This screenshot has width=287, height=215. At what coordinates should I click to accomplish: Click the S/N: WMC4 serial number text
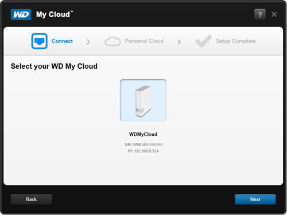coord(143,144)
